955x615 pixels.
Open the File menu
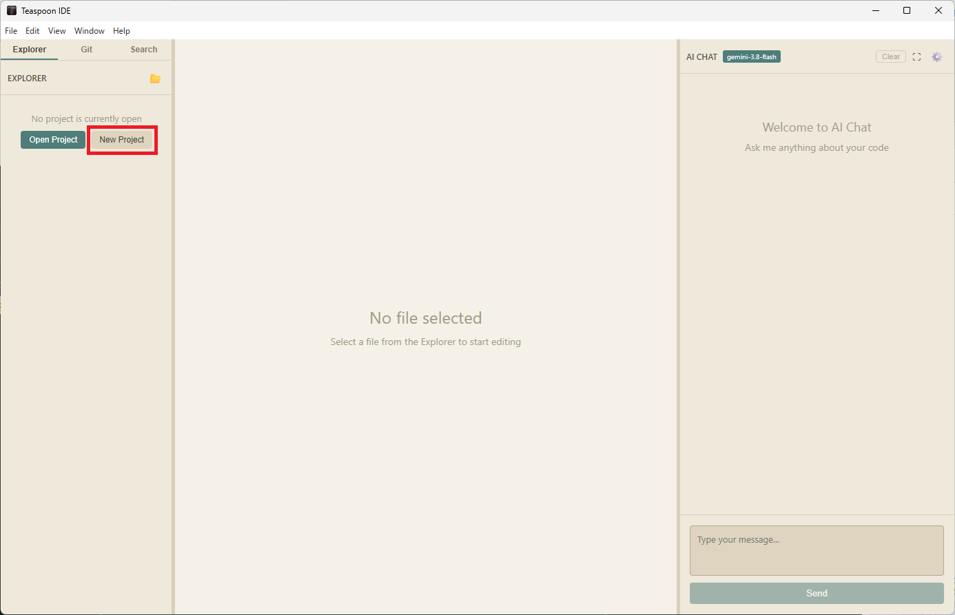(11, 31)
